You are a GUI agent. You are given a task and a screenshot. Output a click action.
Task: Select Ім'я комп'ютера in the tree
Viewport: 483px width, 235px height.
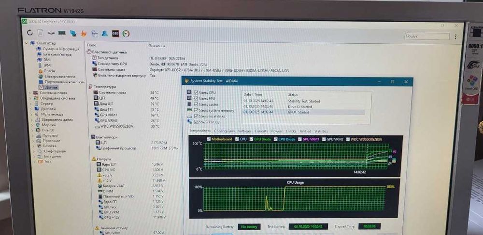pos(57,54)
